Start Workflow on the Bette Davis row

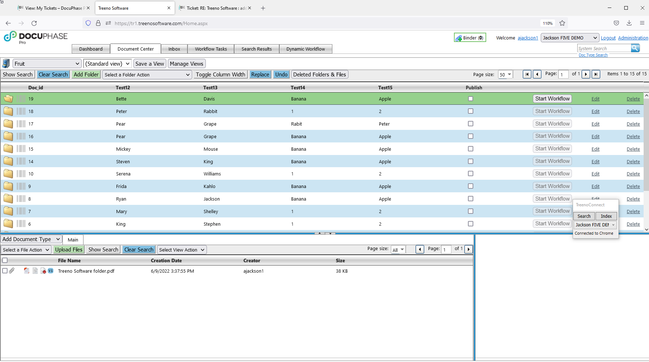pos(552,98)
